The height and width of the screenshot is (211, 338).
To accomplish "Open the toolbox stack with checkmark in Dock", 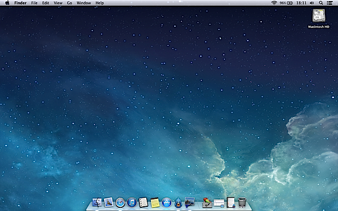I will [x=208, y=203].
